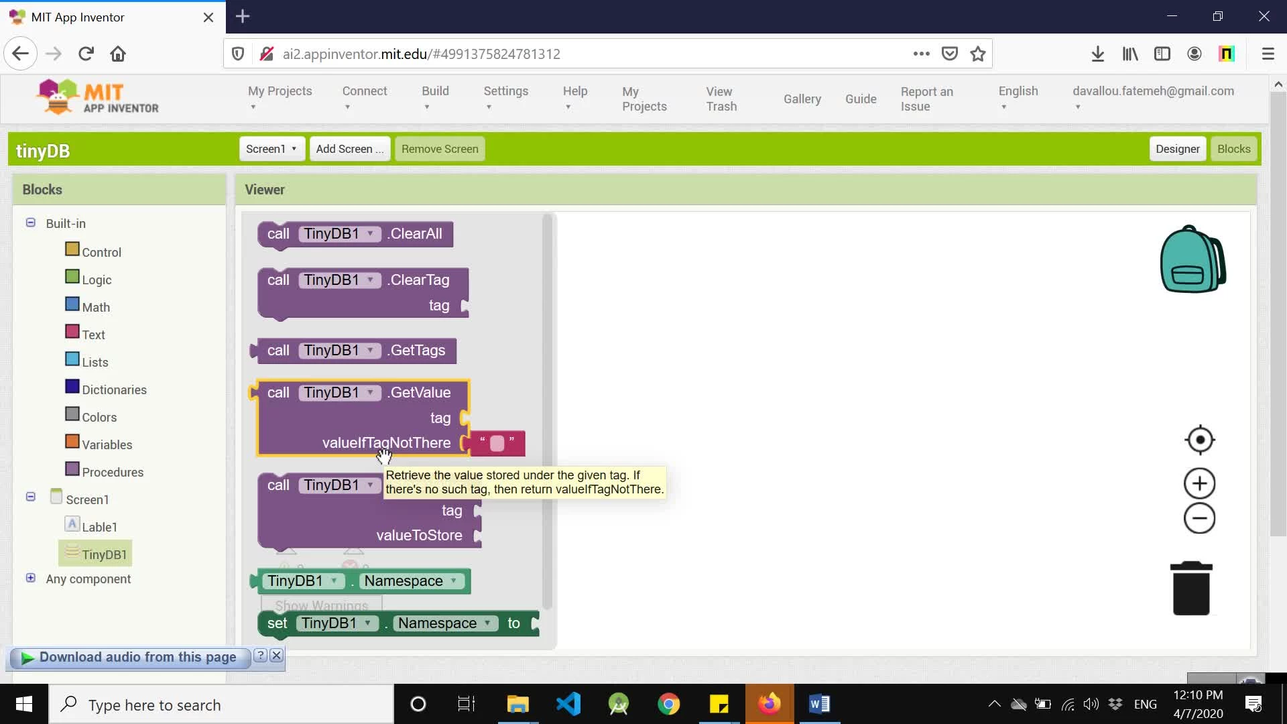Image resolution: width=1287 pixels, height=724 pixels.
Task: Open a new browser tab with plus
Action: click(243, 17)
